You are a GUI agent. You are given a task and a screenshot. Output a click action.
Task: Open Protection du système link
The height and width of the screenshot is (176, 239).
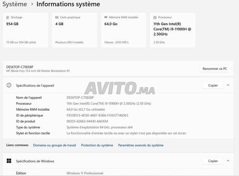point(97,145)
